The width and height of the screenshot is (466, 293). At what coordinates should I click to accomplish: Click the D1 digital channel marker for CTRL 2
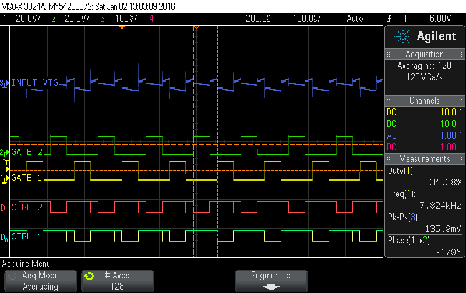[x=5, y=208]
